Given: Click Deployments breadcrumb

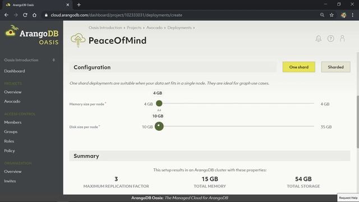Looking at the screenshot, I should click(179, 27).
